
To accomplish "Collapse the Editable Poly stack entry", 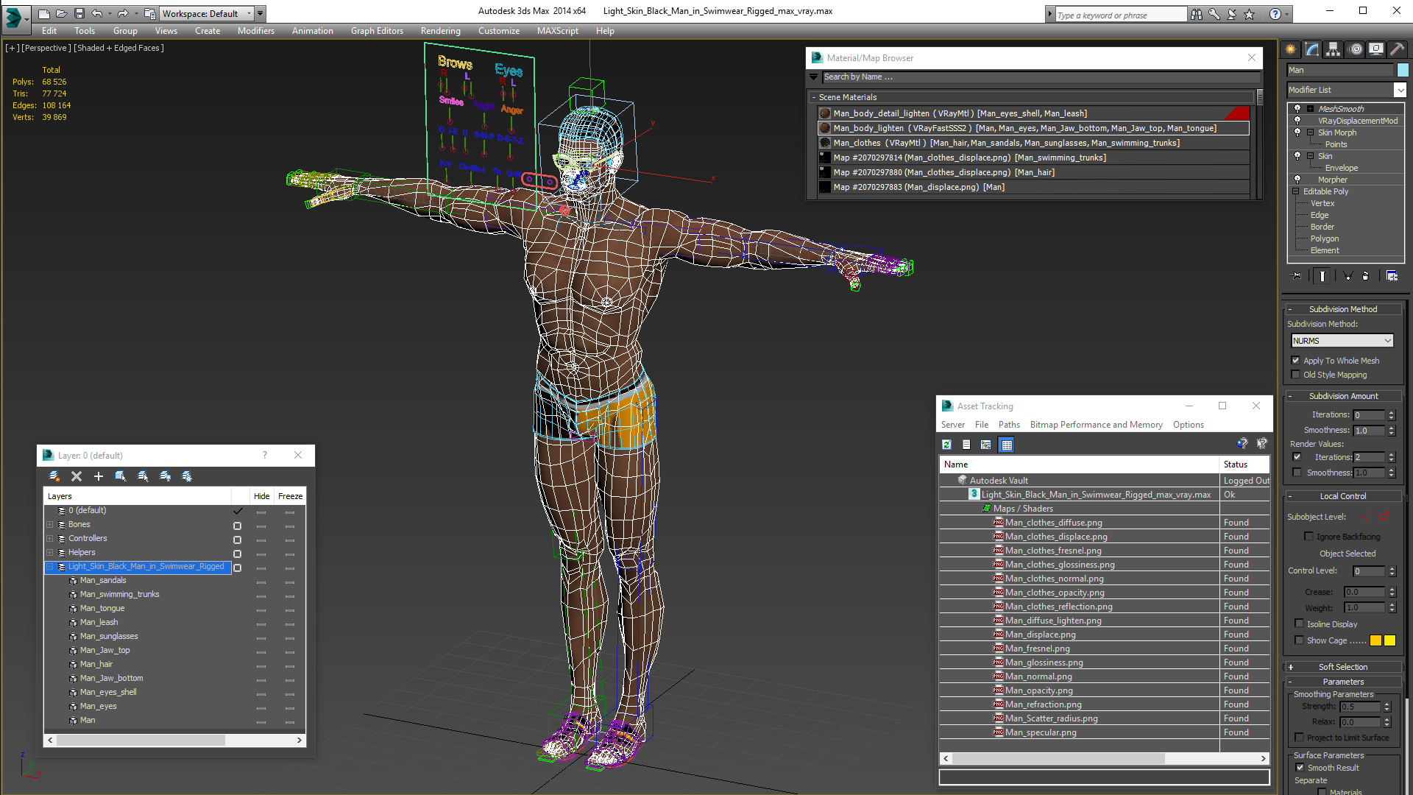I will point(1296,191).
